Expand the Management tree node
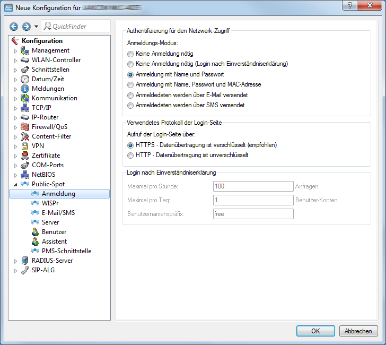This screenshot has height=345, width=386. click(x=15, y=51)
